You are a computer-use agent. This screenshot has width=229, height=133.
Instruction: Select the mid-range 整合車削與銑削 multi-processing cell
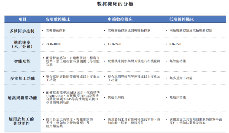pos(134,78)
